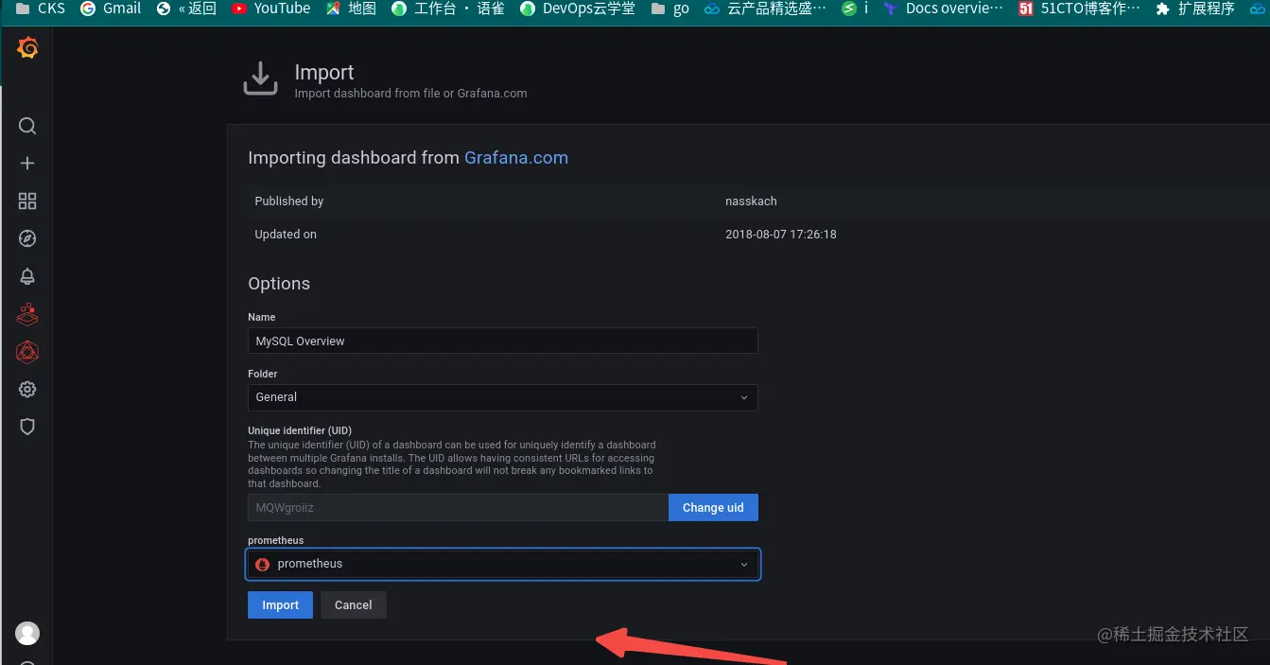The width and height of the screenshot is (1270, 665).
Task: Focus the Name field with MySQL Overview
Action: tap(503, 341)
